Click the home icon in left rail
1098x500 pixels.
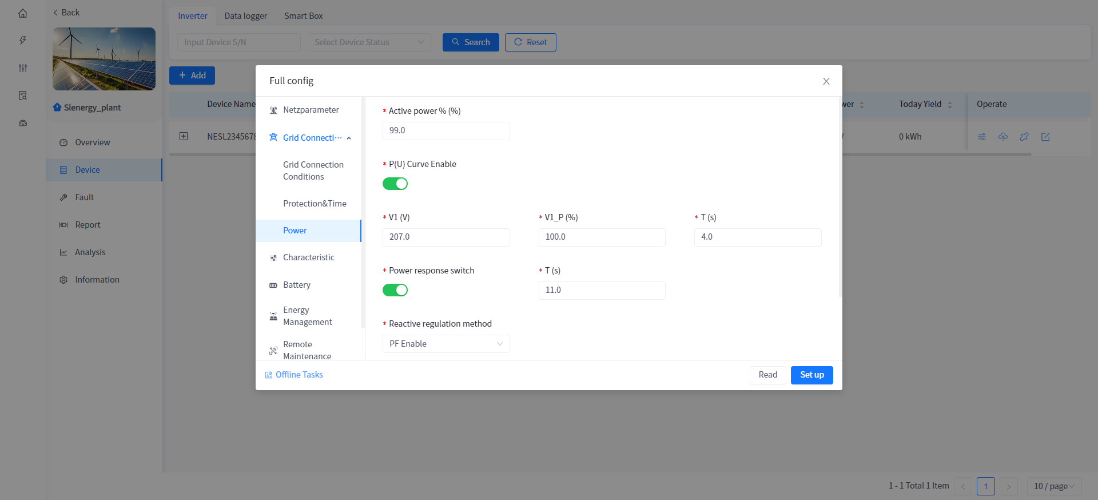tap(23, 13)
